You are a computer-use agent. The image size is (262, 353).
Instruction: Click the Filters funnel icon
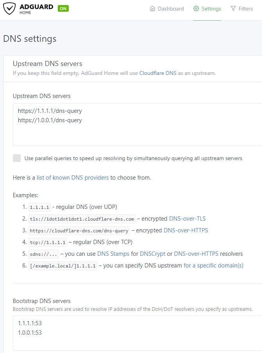pyautogui.click(x=233, y=9)
